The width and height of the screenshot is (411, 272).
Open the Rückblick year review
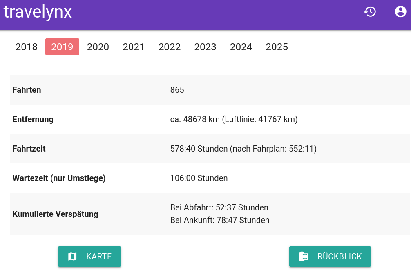[x=330, y=256]
